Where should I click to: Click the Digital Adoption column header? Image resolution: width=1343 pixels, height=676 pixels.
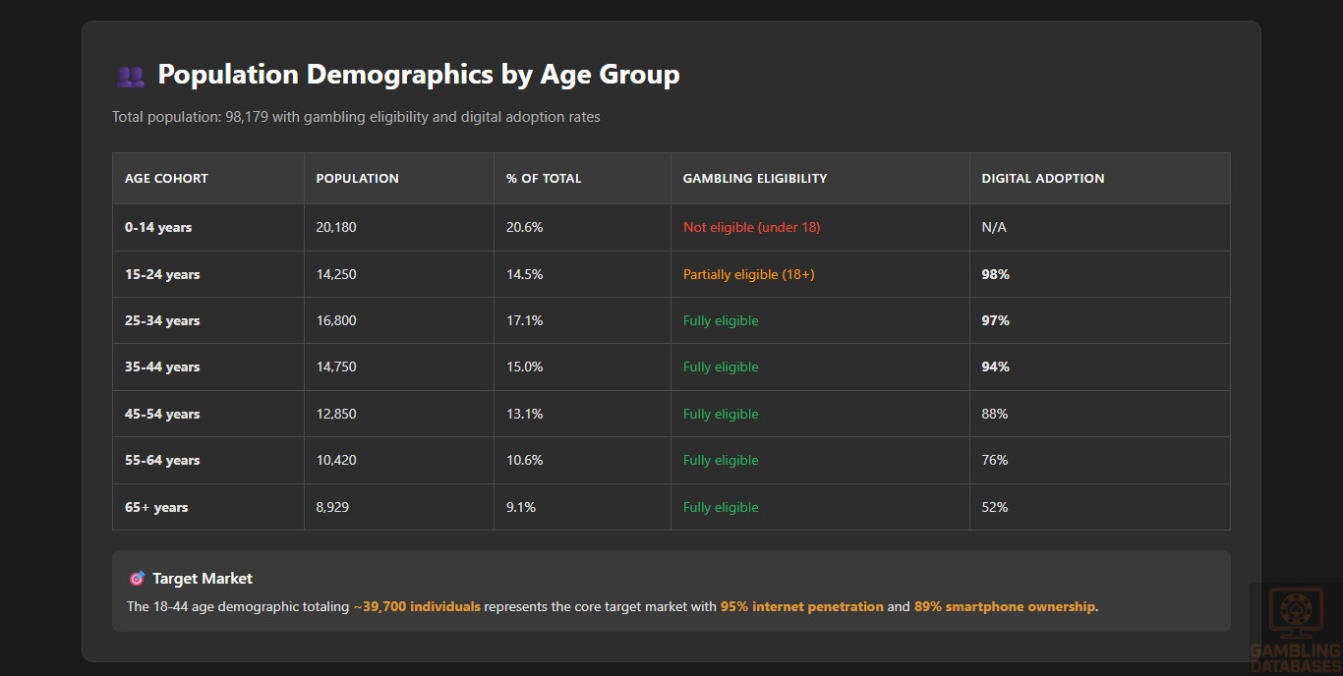tap(1042, 179)
